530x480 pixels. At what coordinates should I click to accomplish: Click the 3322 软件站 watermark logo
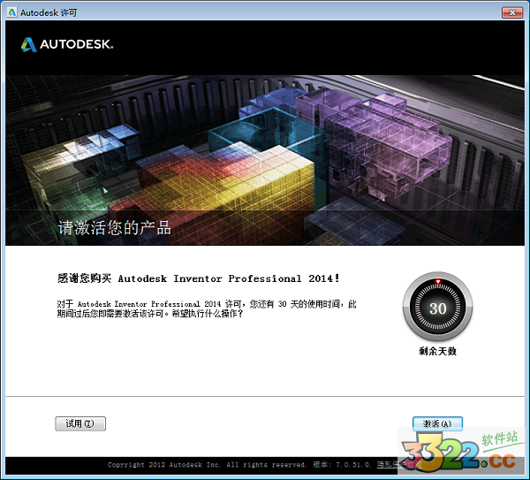pos(459,453)
